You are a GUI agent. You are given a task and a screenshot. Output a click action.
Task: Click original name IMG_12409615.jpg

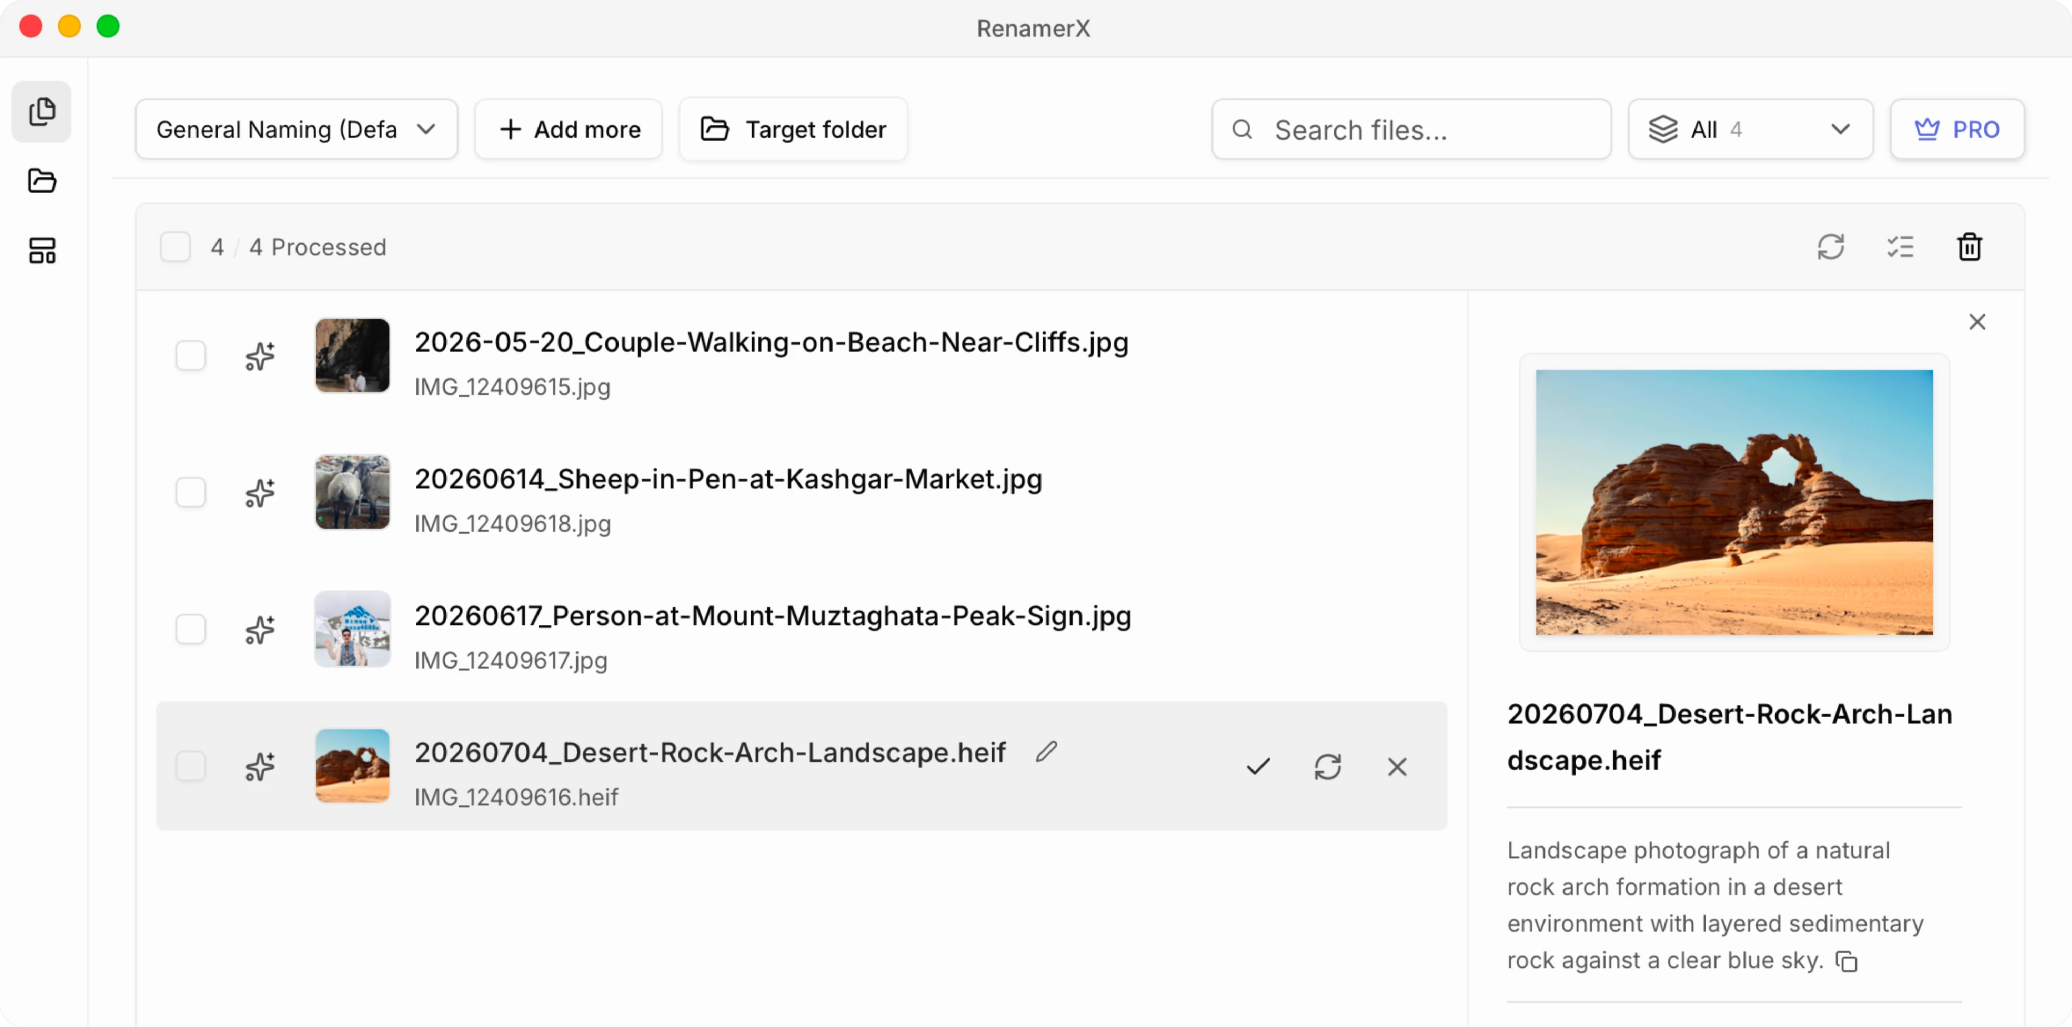click(x=512, y=388)
